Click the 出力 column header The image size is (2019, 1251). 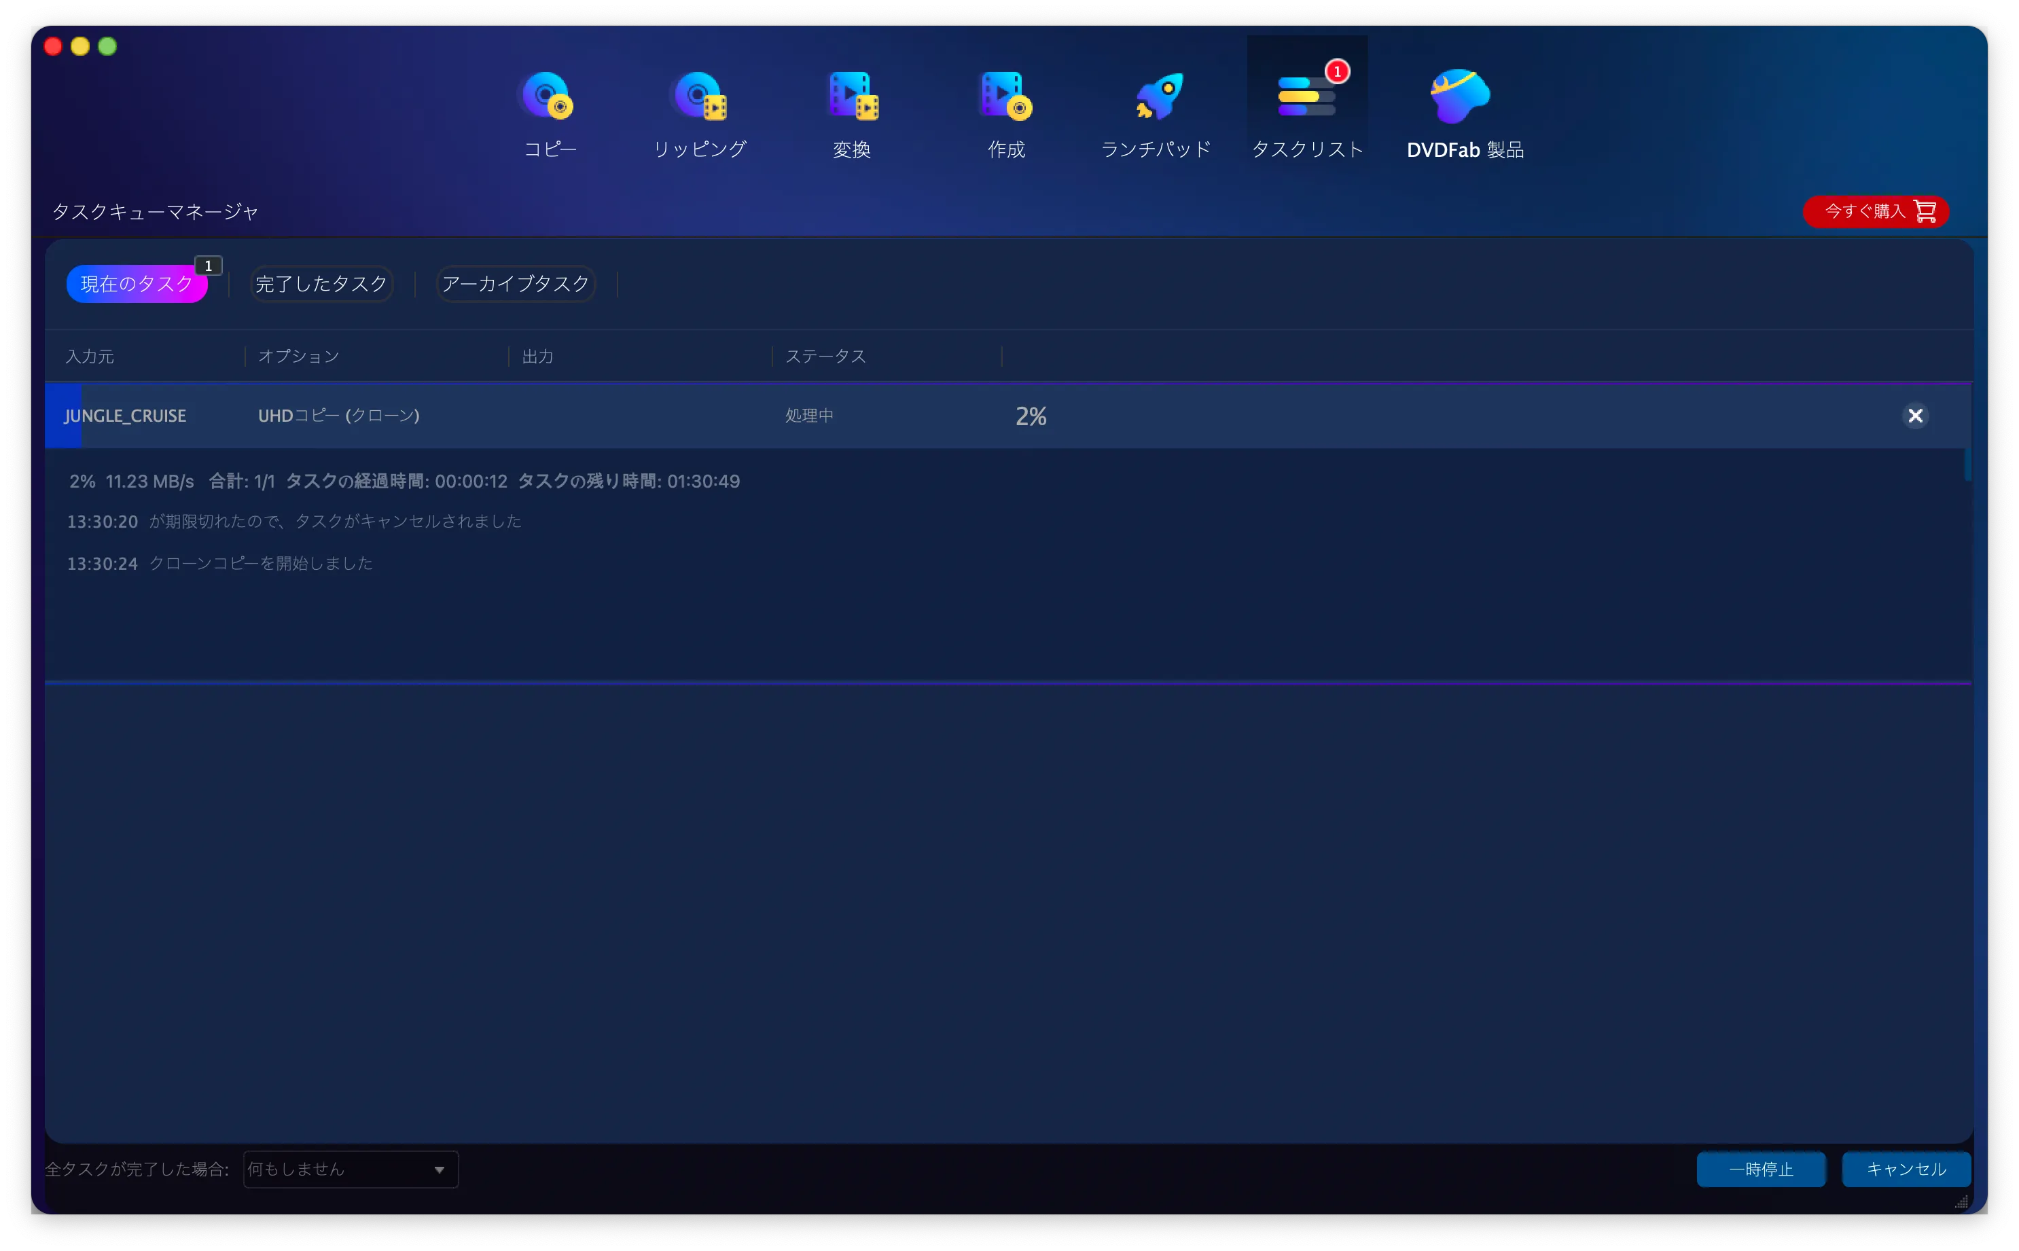tap(538, 357)
